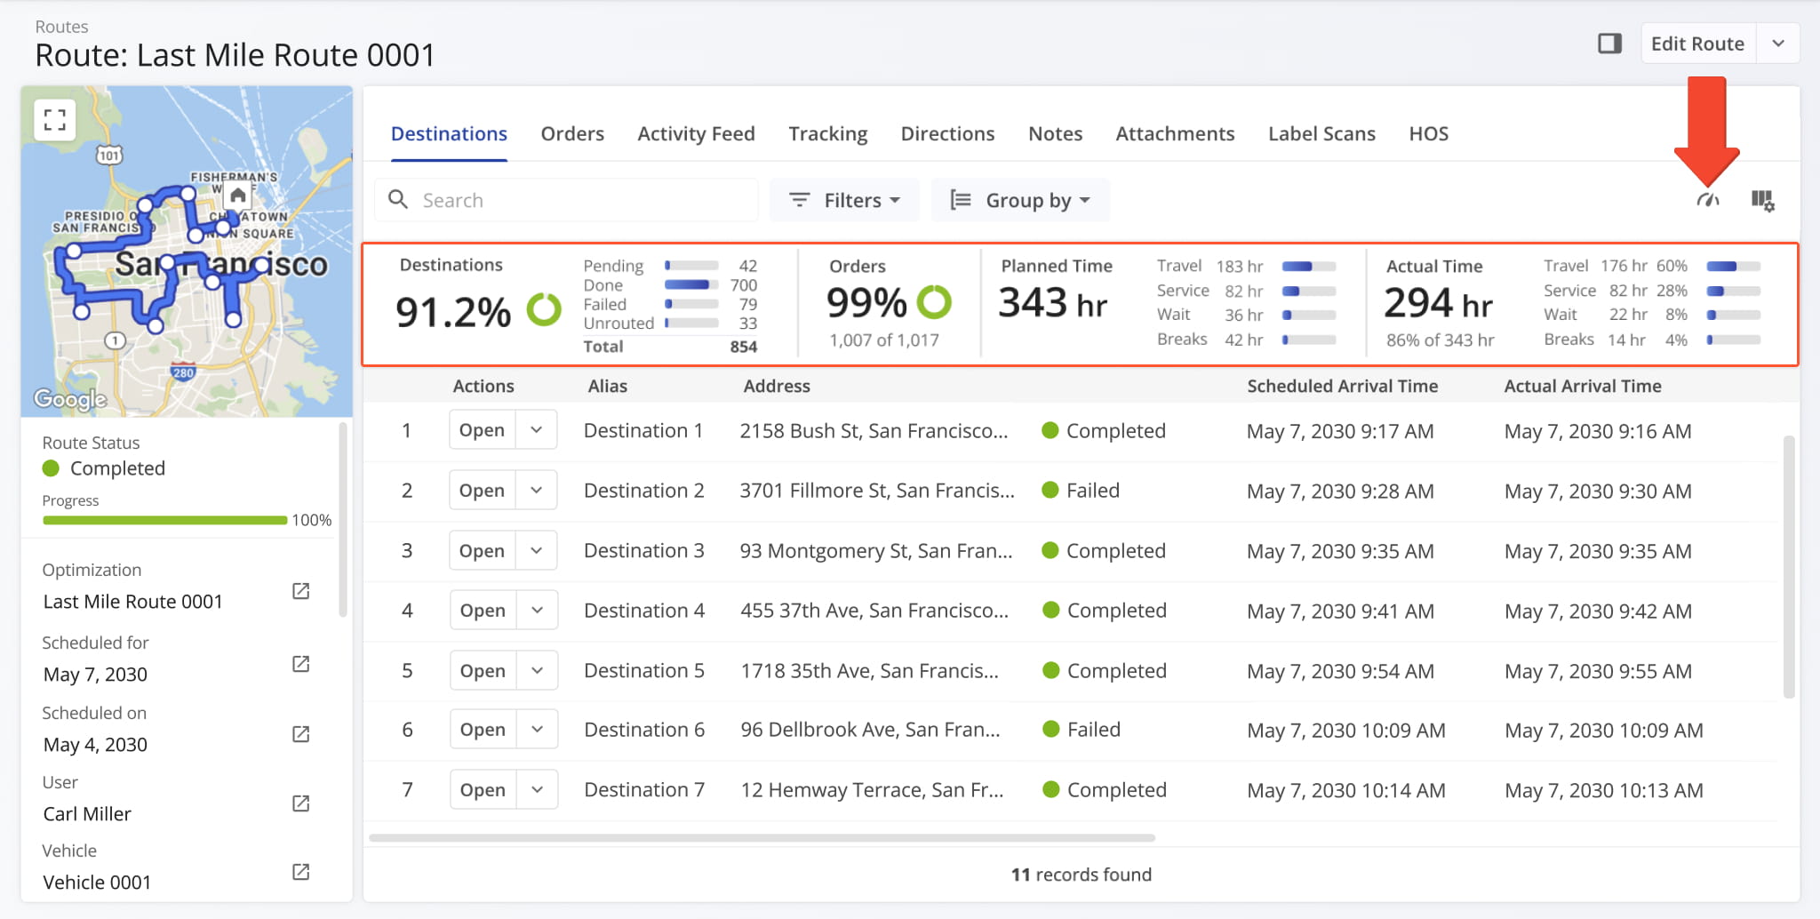The width and height of the screenshot is (1820, 919).
Task: Toggle the side panel layout icon
Action: click(1609, 44)
